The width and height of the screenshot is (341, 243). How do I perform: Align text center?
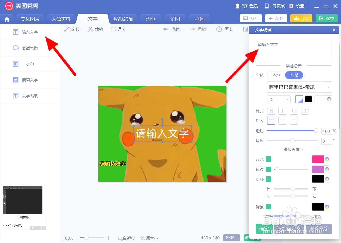coord(282,121)
